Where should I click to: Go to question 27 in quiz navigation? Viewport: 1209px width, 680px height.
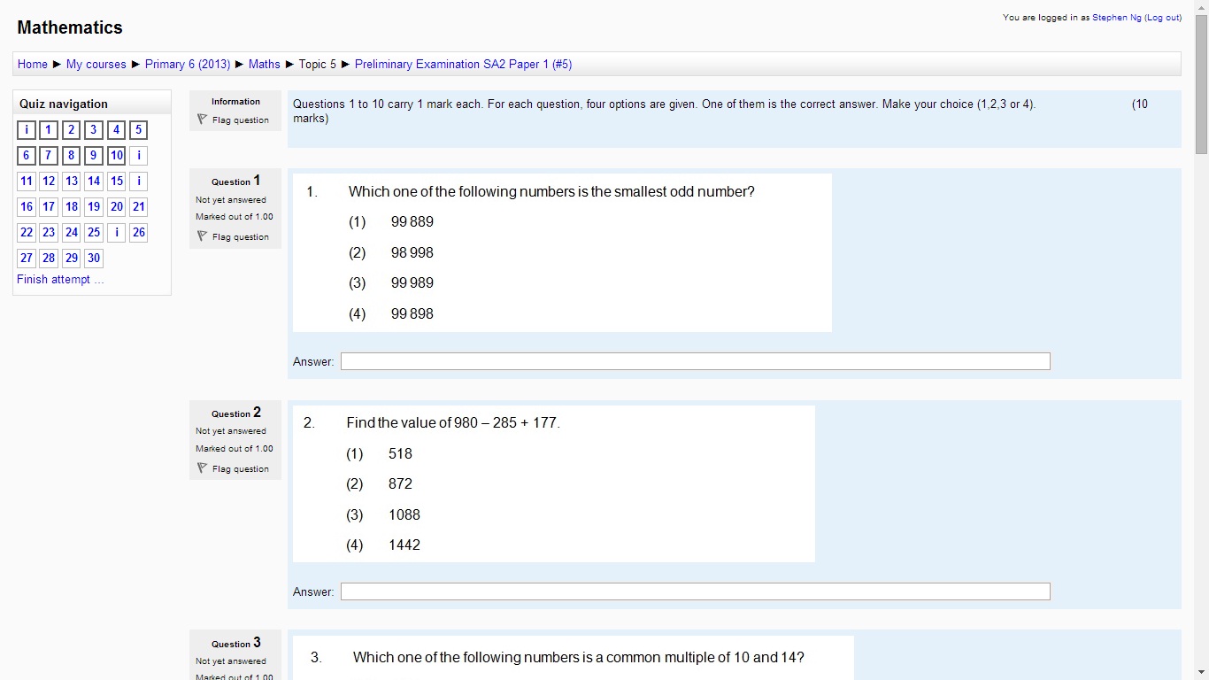[x=27, y=259]
